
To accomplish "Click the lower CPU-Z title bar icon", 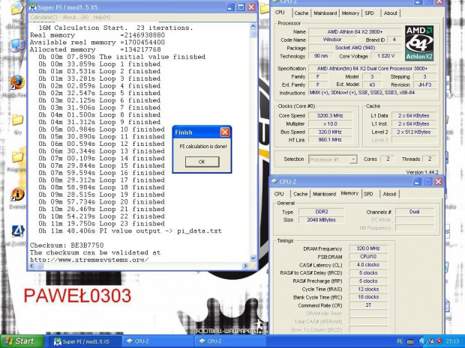I will [274, 181].
